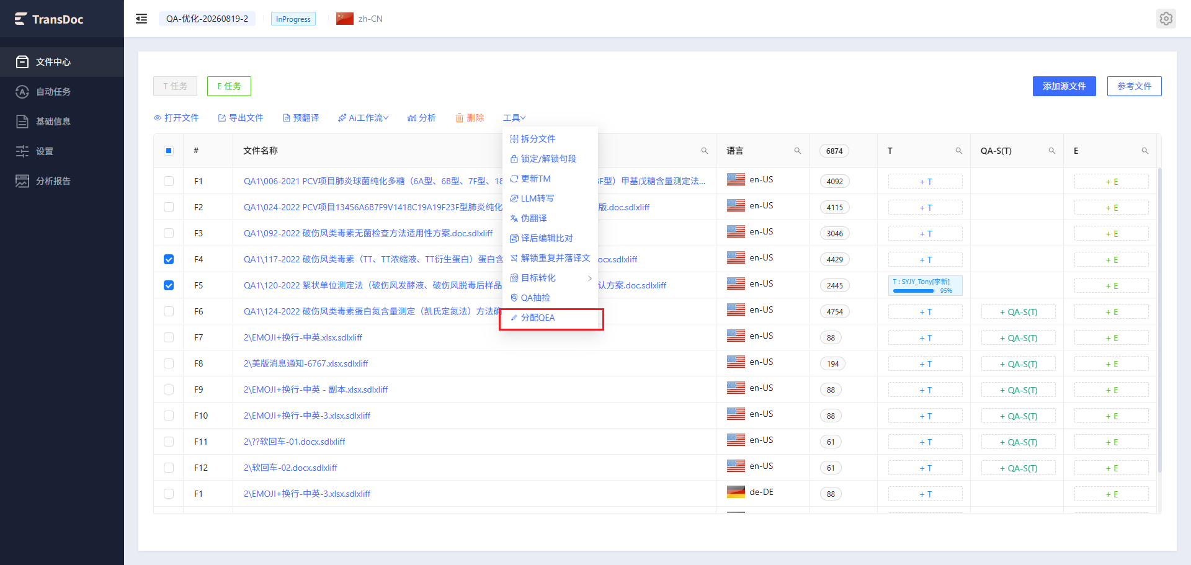Uncheck the F4 row checkbox

click(x=169, y=259)
